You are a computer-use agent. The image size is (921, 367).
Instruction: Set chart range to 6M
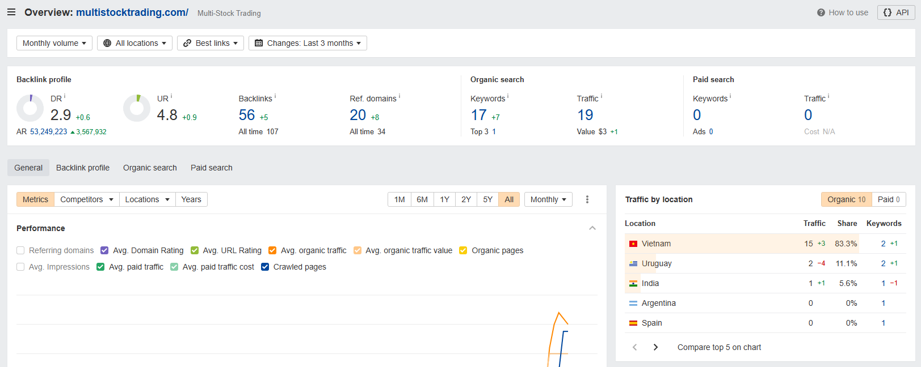[x=422, y=199]
